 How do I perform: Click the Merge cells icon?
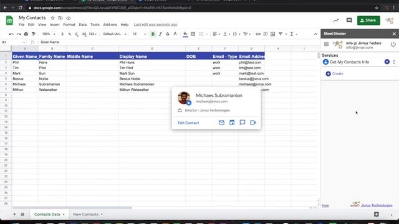coord(201,34)
